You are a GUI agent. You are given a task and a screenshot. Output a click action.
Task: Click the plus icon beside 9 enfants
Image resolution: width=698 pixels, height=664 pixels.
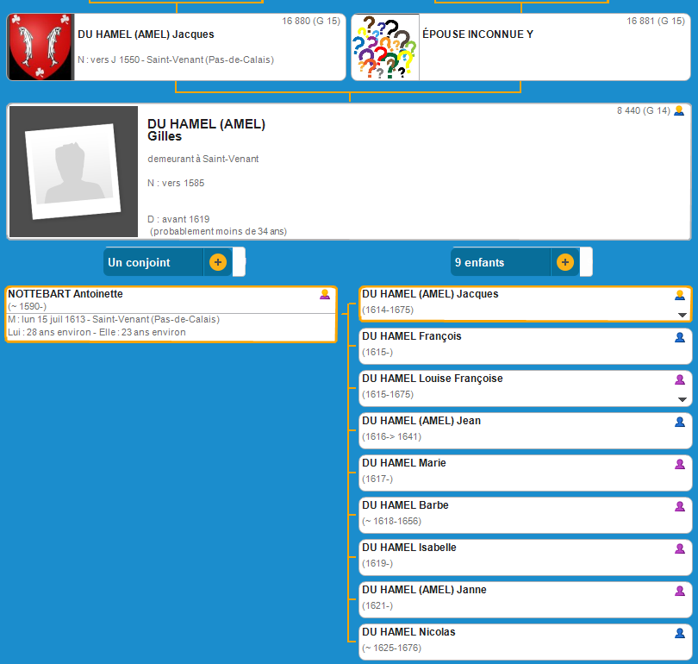click(564, 262)
